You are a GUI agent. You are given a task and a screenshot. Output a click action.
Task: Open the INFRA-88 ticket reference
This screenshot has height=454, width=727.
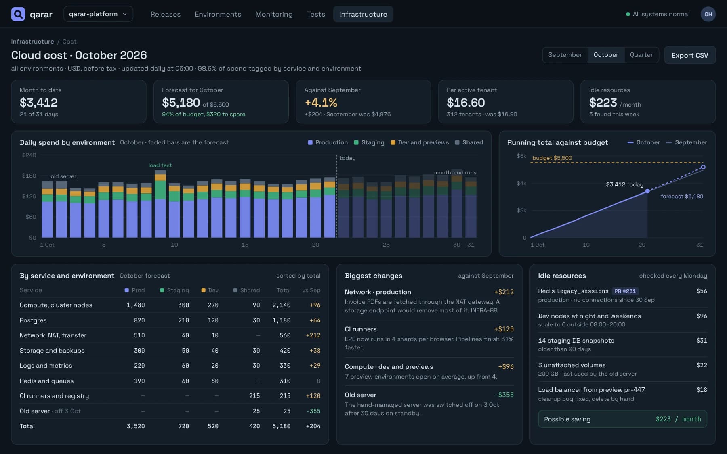point(484,310)
